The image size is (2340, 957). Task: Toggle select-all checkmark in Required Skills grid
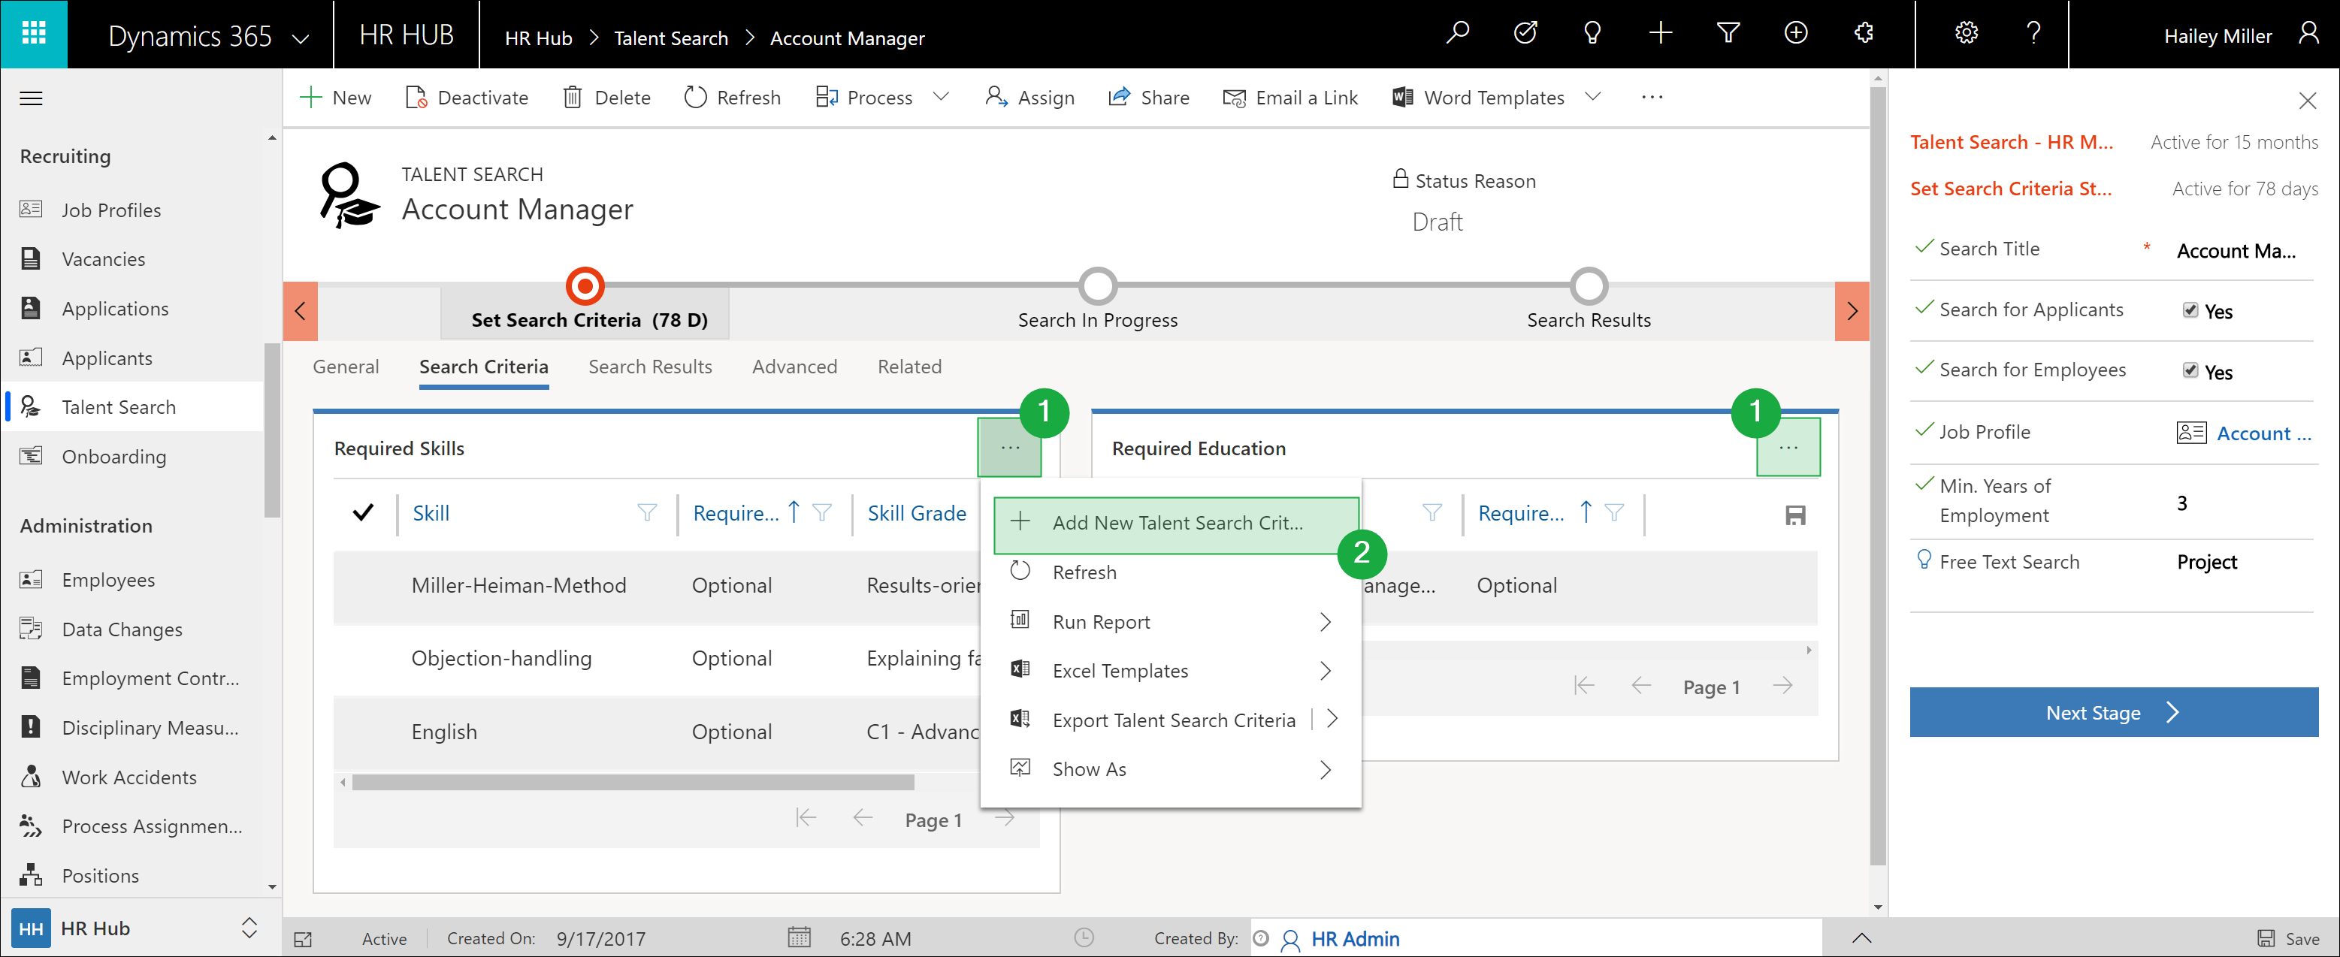pos(362,513)
